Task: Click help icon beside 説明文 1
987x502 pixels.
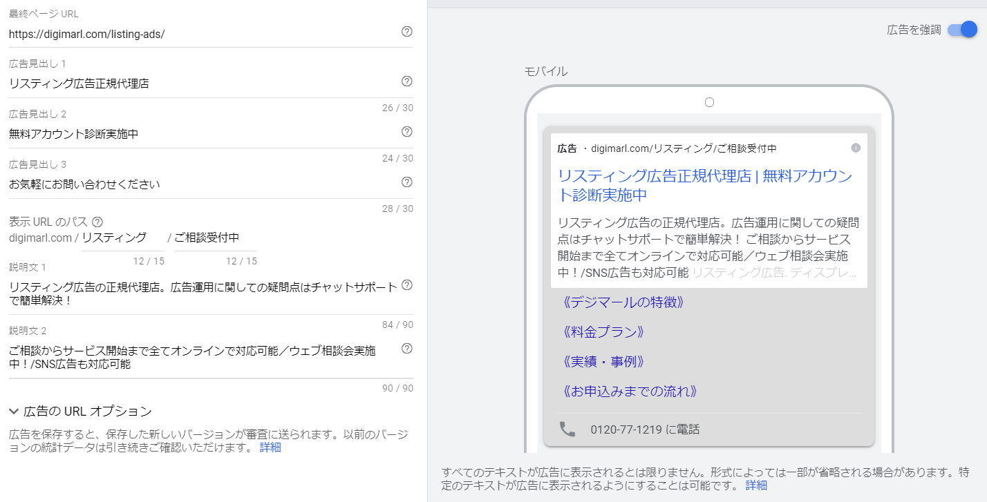Action: coord(406,285)
